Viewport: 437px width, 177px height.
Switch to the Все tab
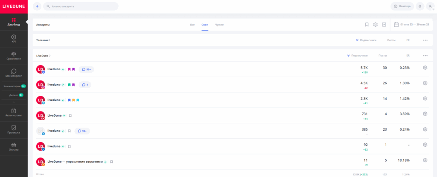tap(192, 25)
